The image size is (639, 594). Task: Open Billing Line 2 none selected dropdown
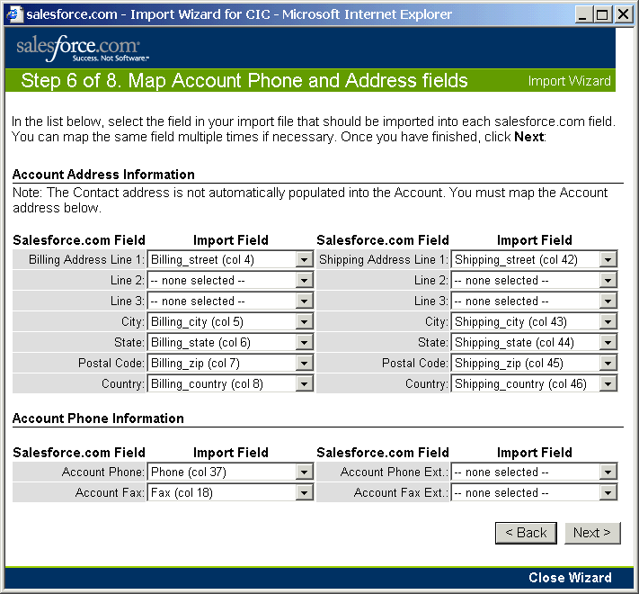point(230,280)
